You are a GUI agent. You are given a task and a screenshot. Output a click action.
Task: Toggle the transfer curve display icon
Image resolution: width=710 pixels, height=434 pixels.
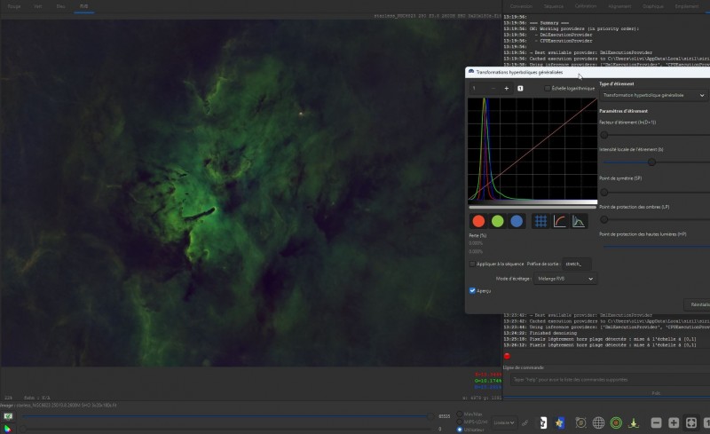[x=560, y=221]
